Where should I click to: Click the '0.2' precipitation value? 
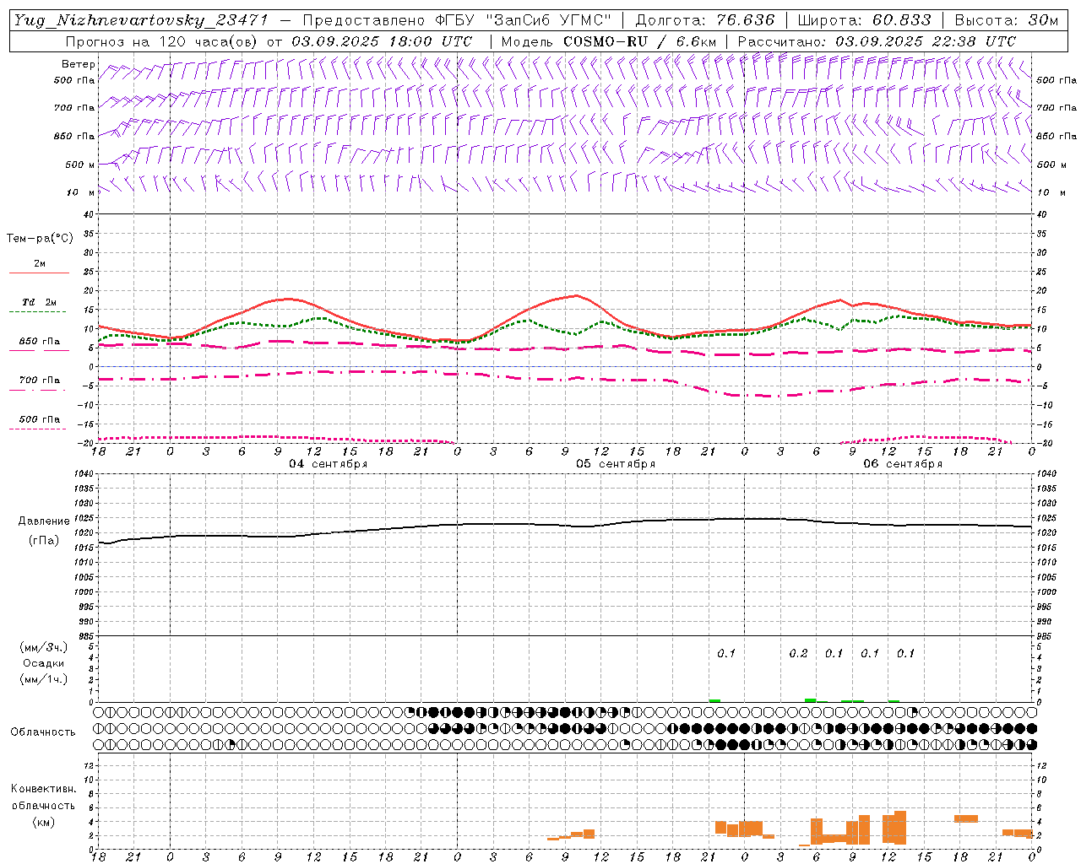(x=798, y=654)
